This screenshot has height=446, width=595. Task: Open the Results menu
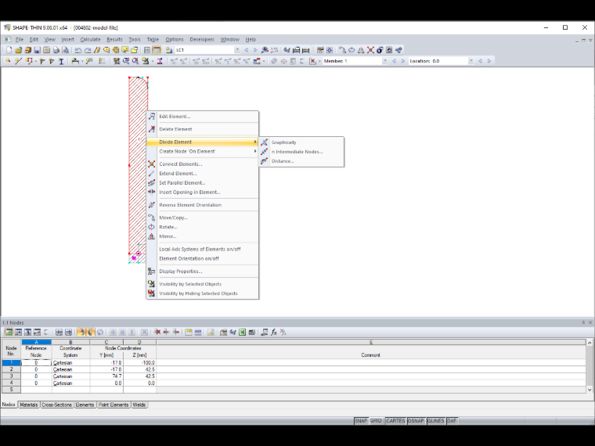point(114,39)
